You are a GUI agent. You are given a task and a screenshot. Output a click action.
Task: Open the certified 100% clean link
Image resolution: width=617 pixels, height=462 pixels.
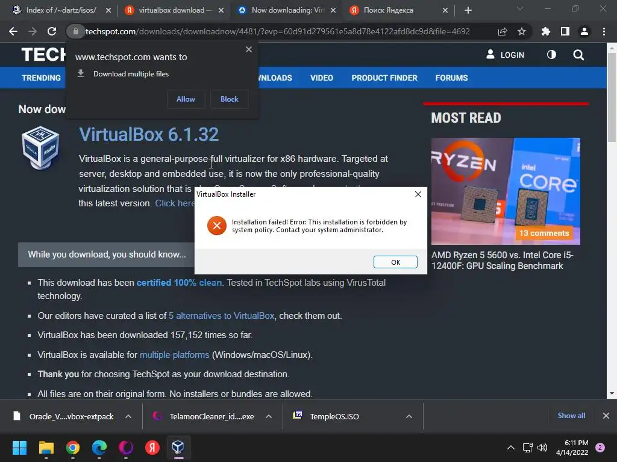click(179, 283)
